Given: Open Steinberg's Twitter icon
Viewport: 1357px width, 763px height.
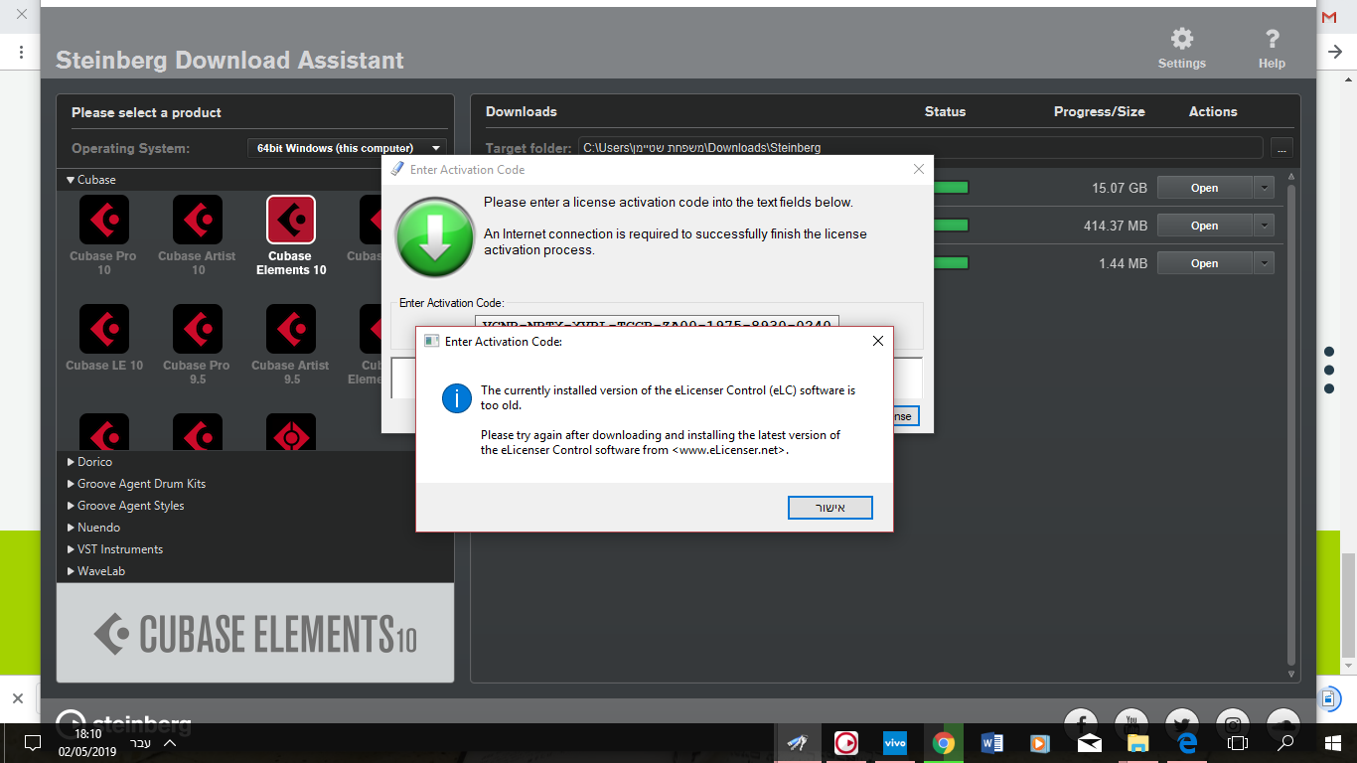Looking at the screenshot, I should point(1182,724).
